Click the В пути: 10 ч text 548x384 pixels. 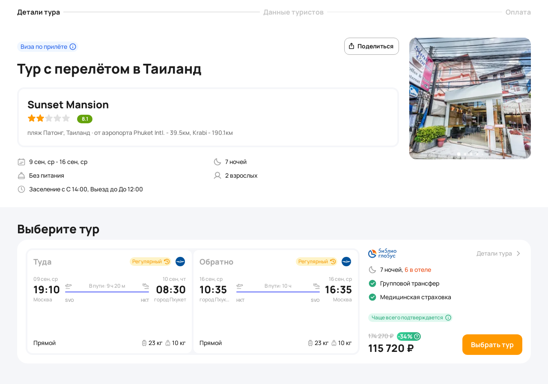(x=278, y=286)
